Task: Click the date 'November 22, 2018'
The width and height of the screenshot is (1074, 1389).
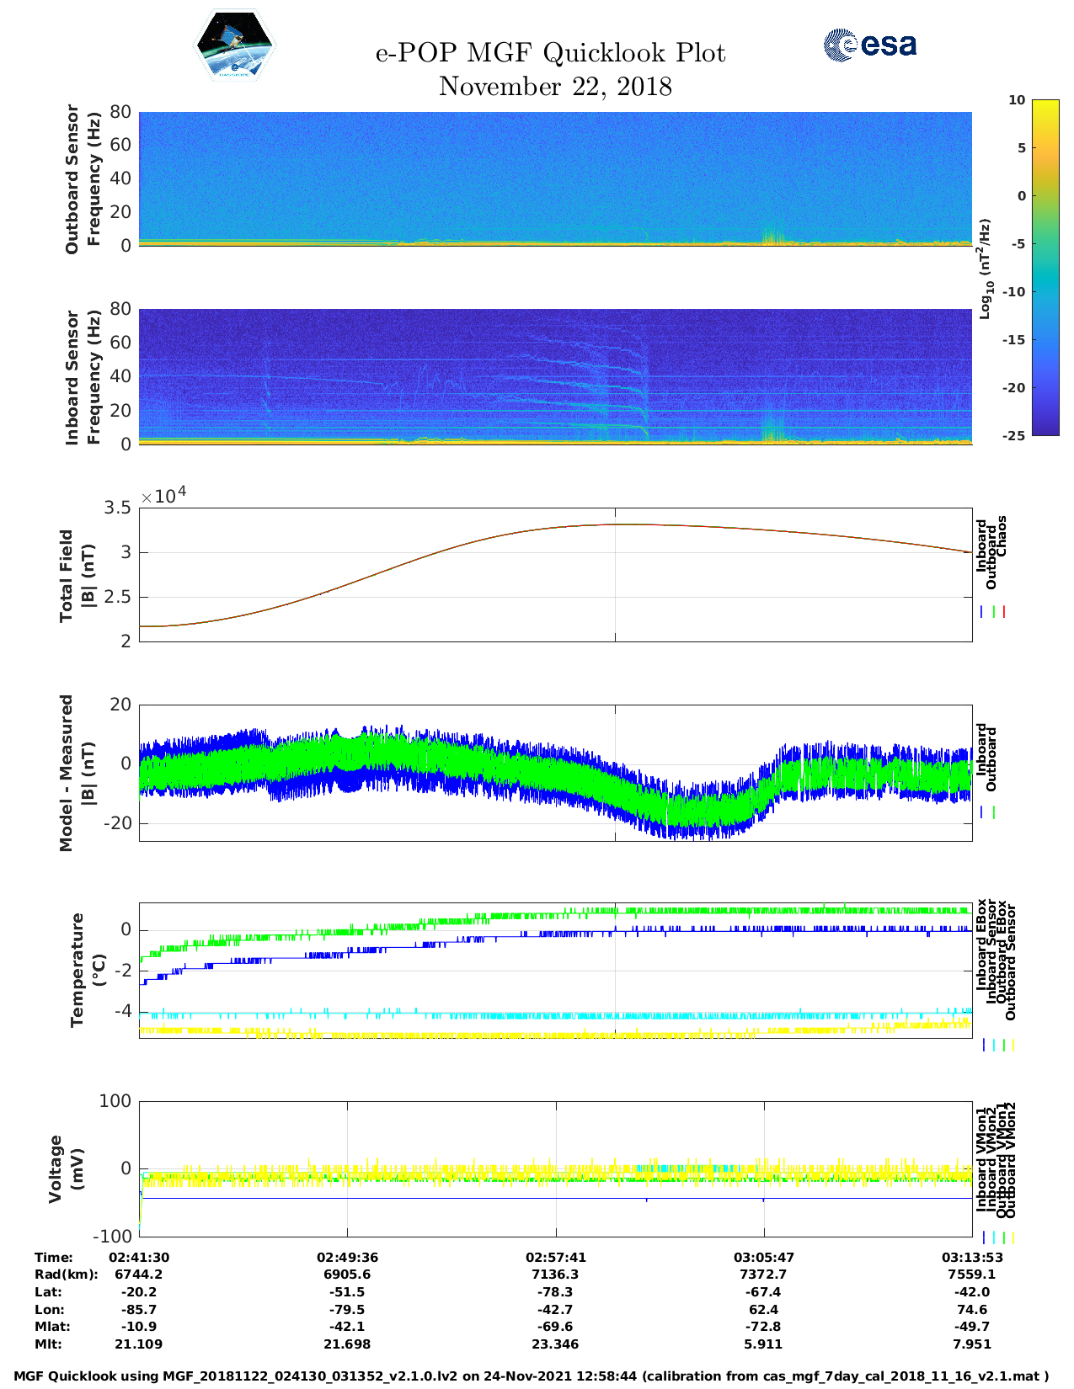Action: click(x=555, y=87)
